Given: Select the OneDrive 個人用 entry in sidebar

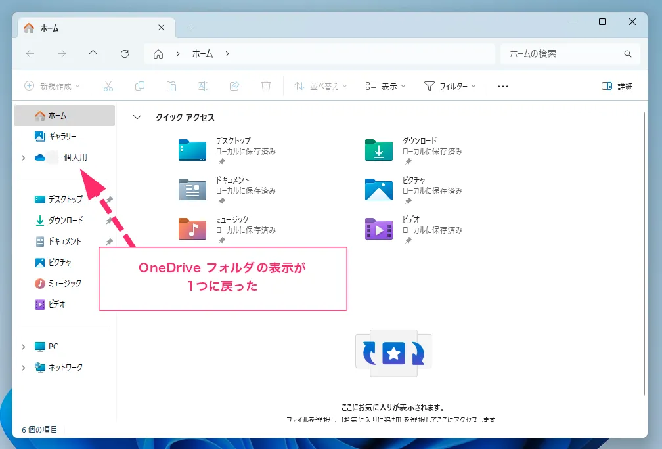Looking at the screenshot, I should (x=64, y=158).
